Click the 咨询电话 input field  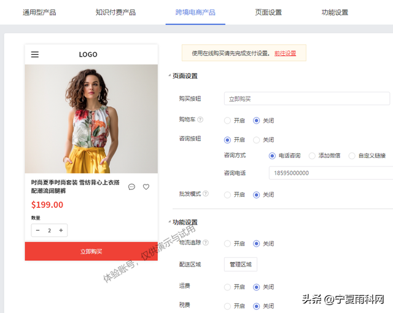pos(331,173)
